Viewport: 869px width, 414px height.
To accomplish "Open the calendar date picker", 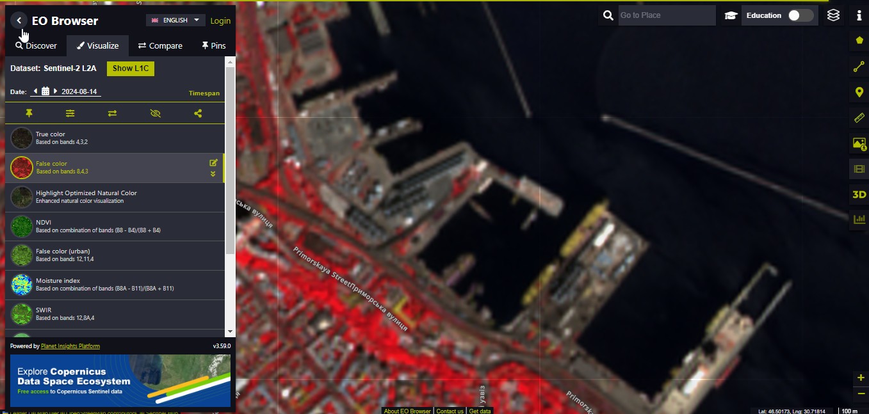I will (x=45, y=92).
